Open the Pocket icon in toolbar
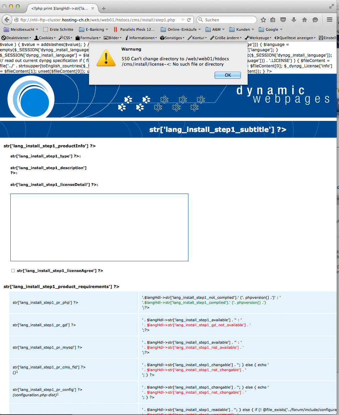Viewport: 339px width, 415px height. point(283,20)
